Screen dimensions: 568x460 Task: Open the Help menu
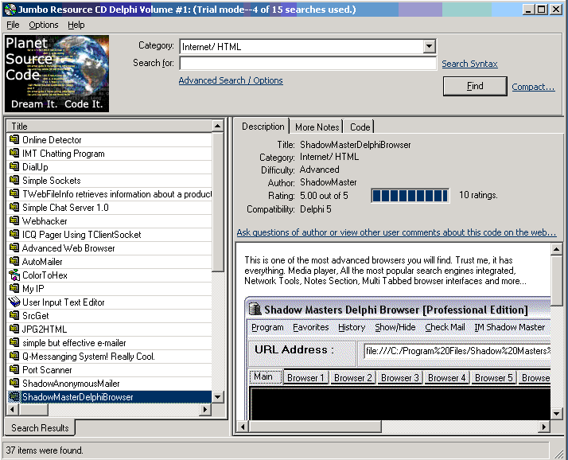[x=76, y=25]
